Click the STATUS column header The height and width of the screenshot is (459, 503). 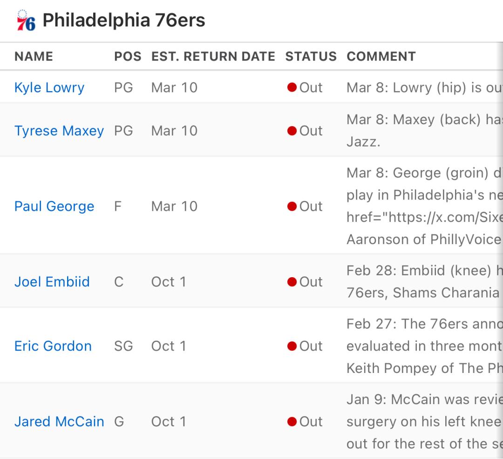[311, 56]
